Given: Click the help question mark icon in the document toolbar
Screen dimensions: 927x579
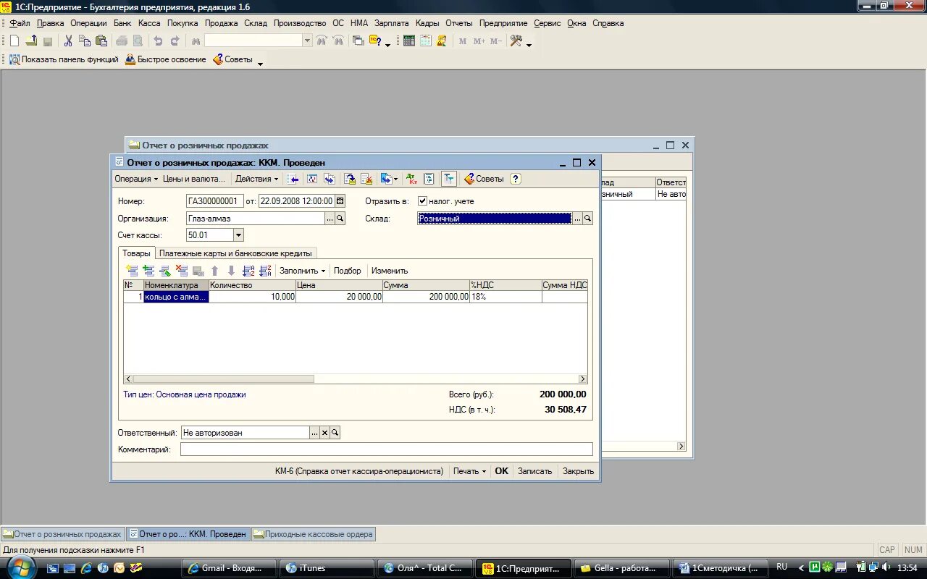Looking at the screenshot, I should click(516, 179).
